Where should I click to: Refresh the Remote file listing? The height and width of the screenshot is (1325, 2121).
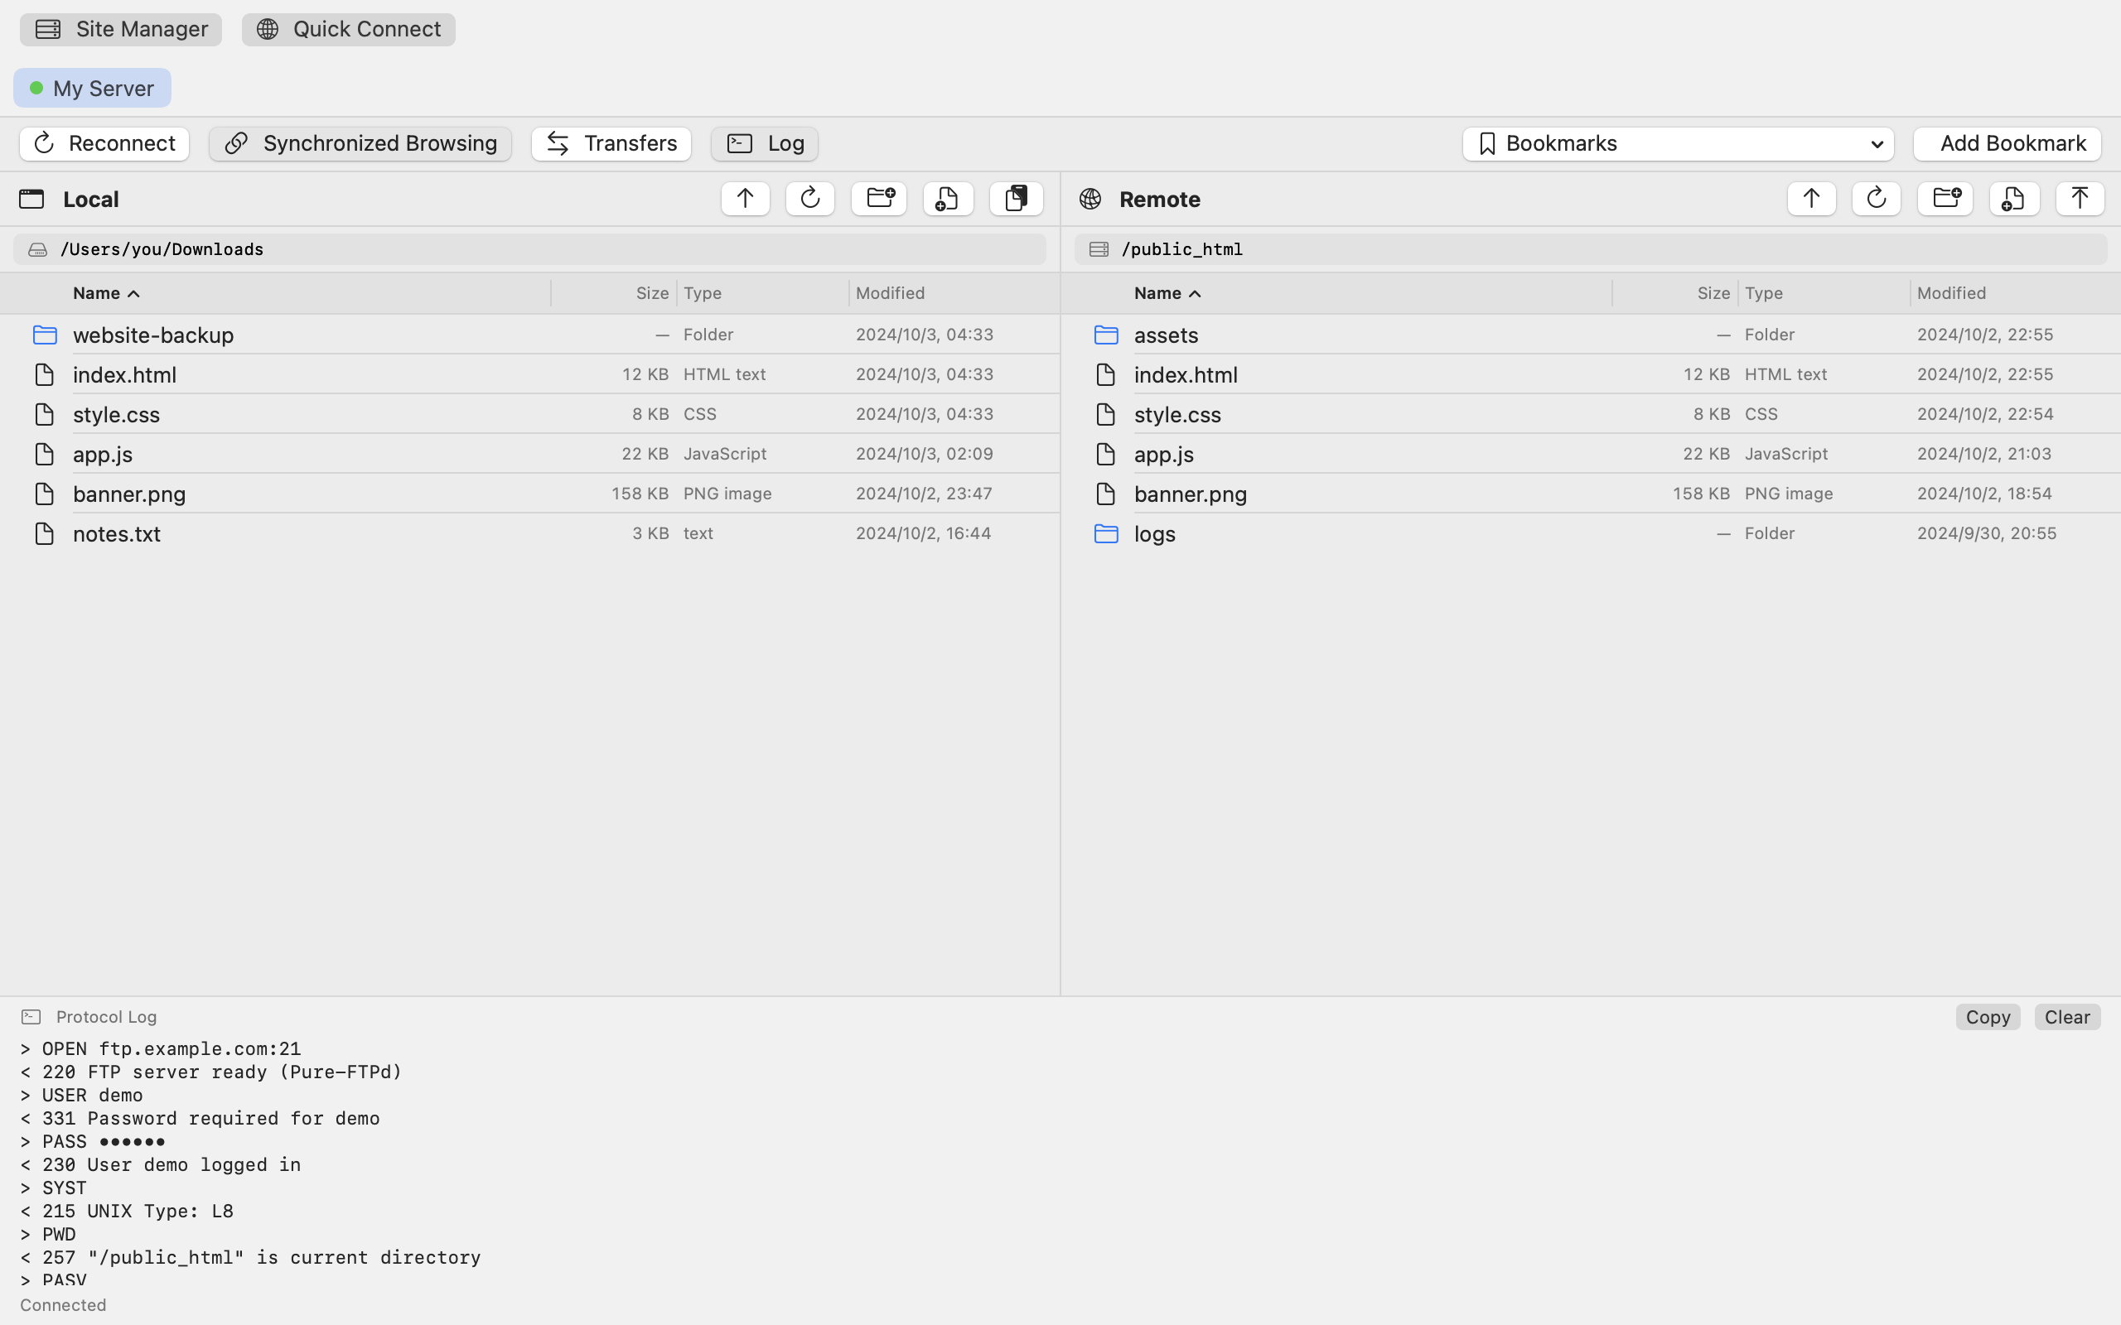(1876, 199)
